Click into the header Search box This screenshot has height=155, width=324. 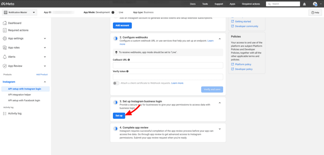pos(283,4)
